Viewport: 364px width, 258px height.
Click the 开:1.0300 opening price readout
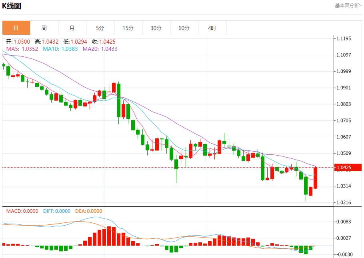point(18,42)
